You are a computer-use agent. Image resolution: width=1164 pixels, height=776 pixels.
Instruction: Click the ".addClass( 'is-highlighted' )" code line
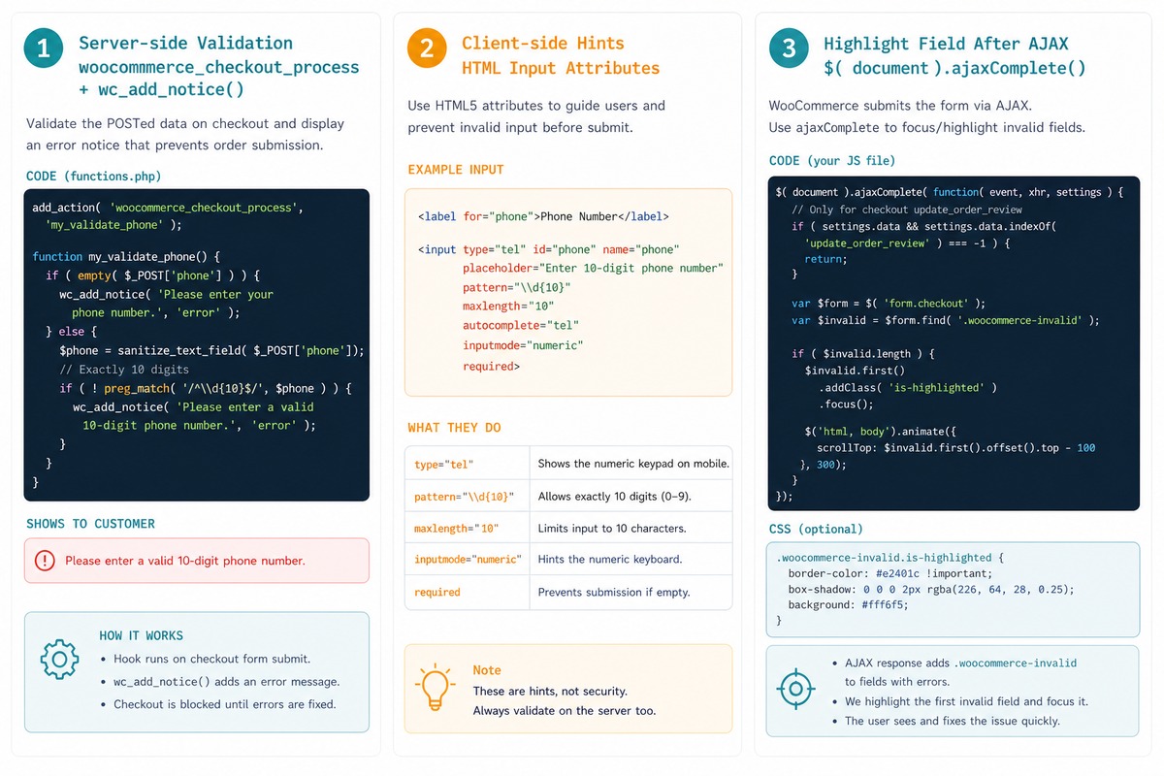(908, 388)
